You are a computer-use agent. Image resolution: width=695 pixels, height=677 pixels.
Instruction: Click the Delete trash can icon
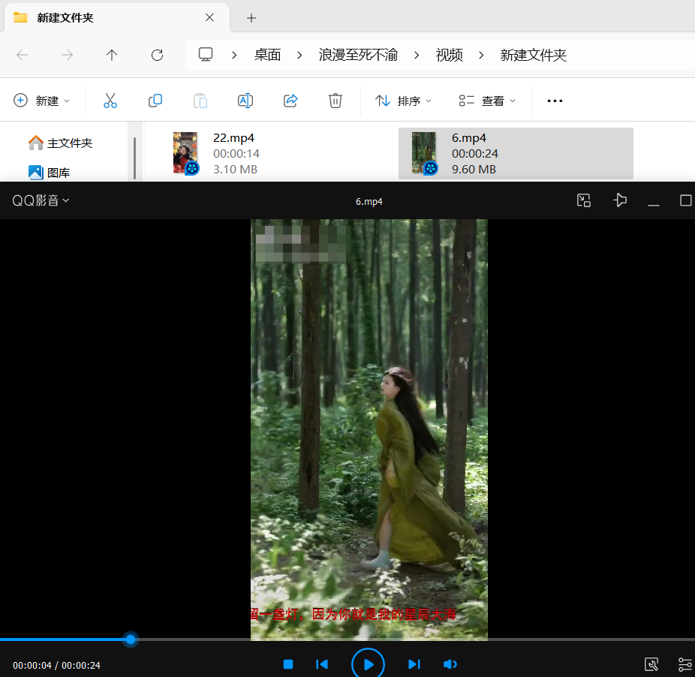[335, 101]
